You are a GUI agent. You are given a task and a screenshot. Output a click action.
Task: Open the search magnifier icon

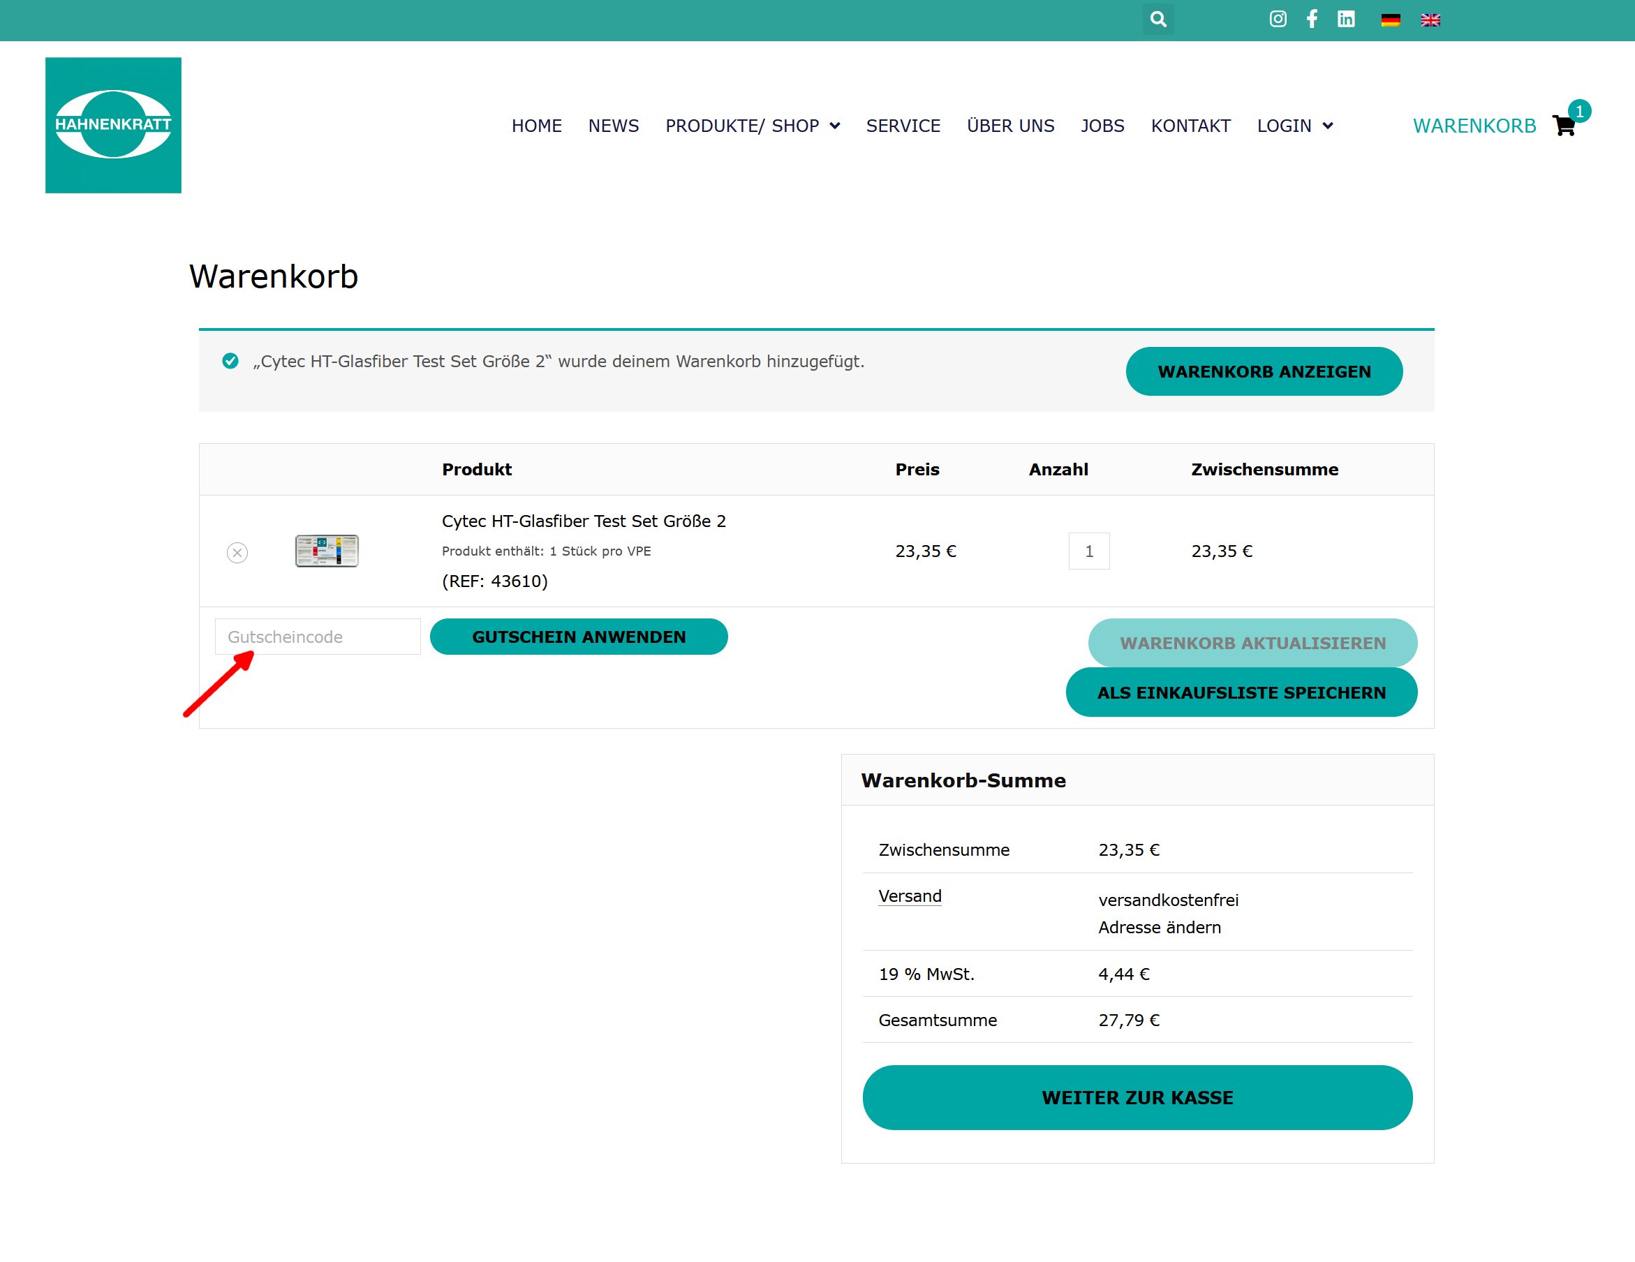[x=1158, y=20]
